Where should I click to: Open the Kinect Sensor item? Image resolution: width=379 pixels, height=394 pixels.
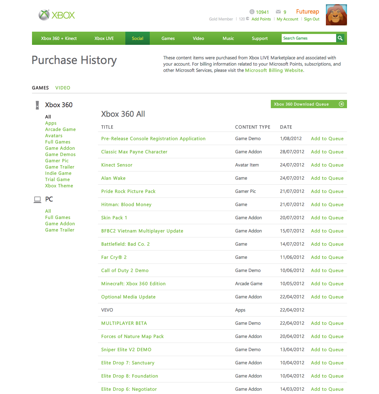pos(117,165)
